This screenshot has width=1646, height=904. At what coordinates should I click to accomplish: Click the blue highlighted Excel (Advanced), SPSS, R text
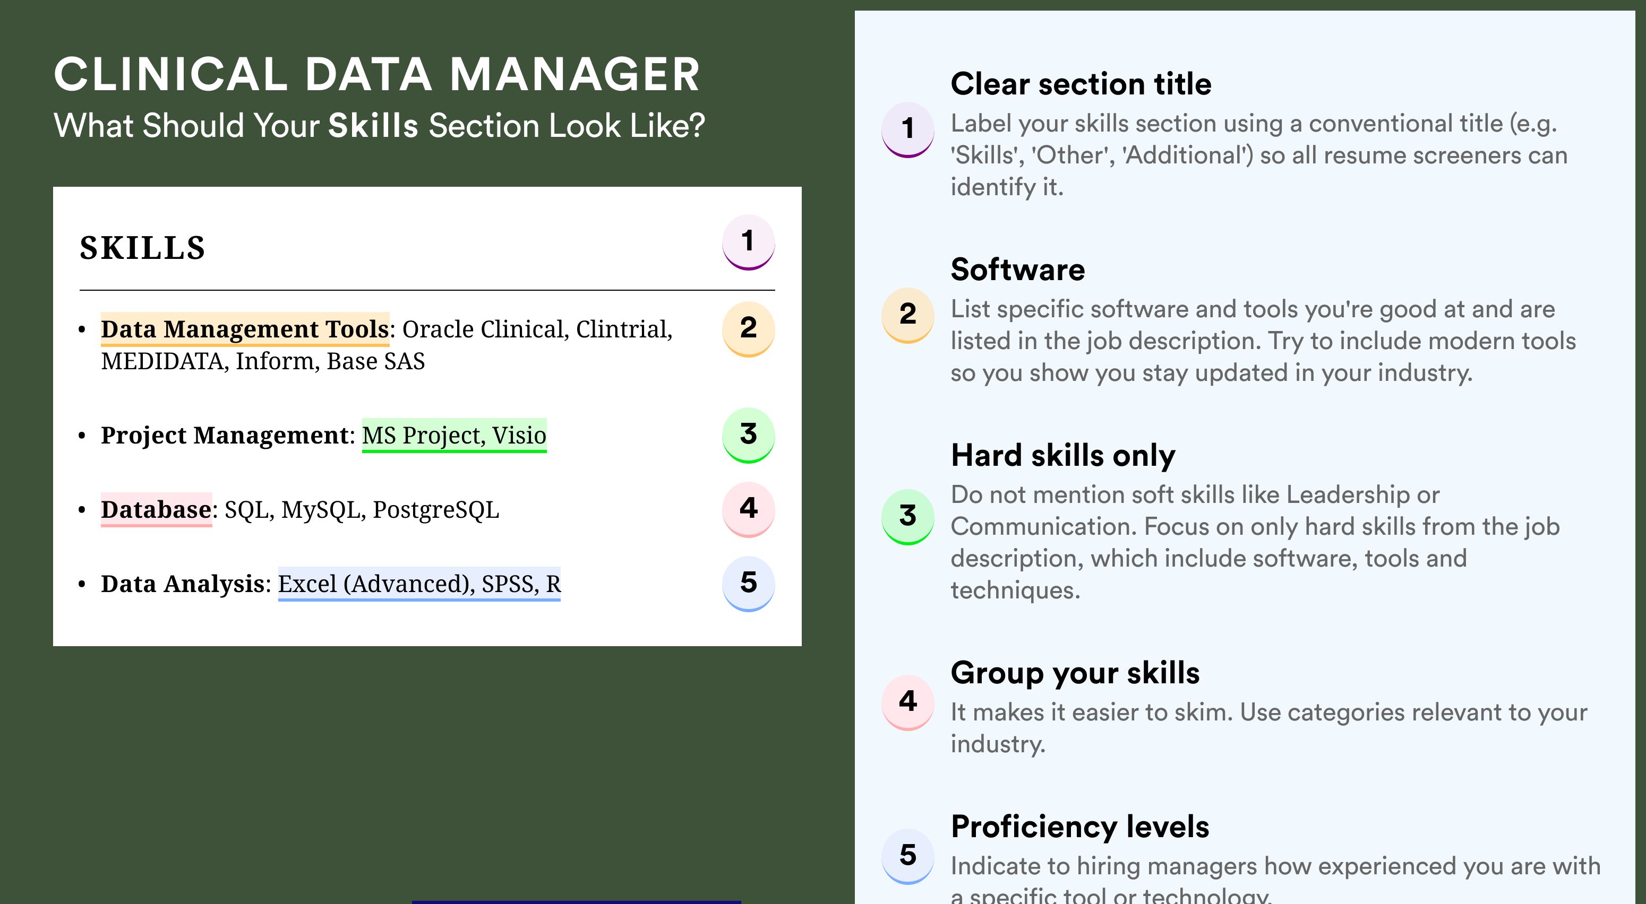(x=419, y=584)
